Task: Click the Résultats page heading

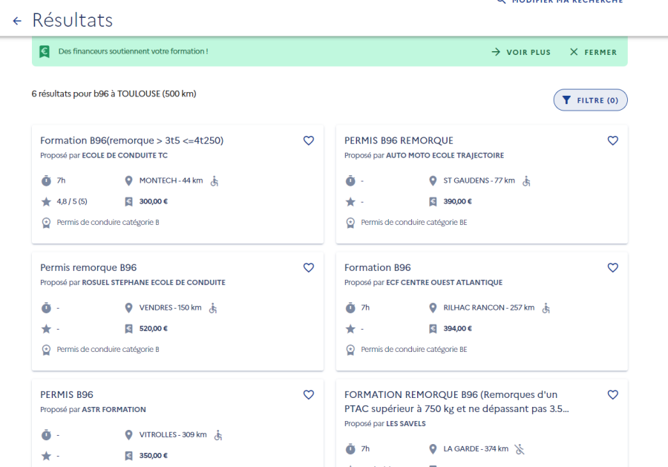Action: (x=73, y=20)
